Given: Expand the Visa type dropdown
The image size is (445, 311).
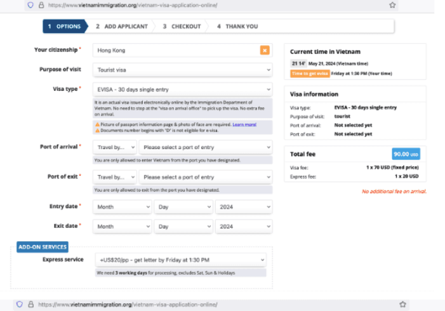Looking at the screenshot, I should pyautogui.click(x=182, y=89).
